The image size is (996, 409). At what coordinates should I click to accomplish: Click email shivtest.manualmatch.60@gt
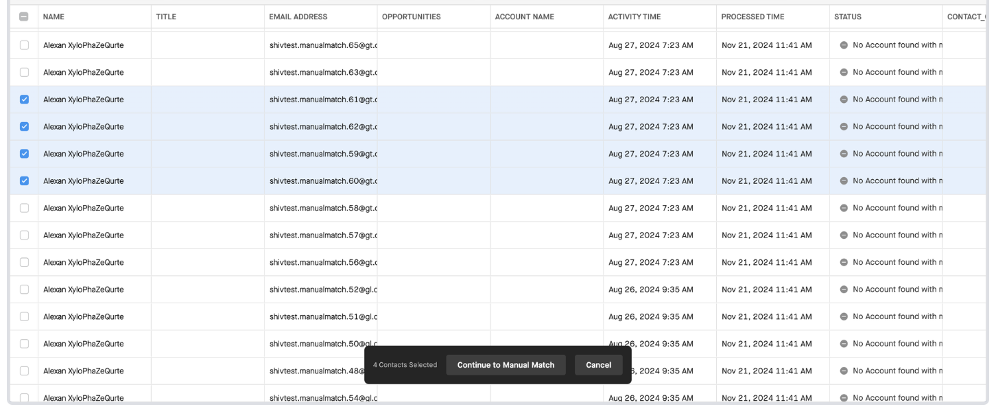[x=323, y=181]
